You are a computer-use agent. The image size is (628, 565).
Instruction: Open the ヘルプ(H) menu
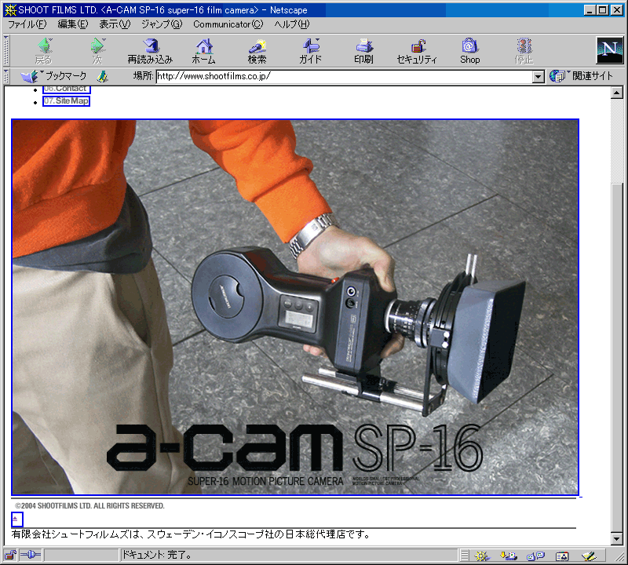[292, 24]
